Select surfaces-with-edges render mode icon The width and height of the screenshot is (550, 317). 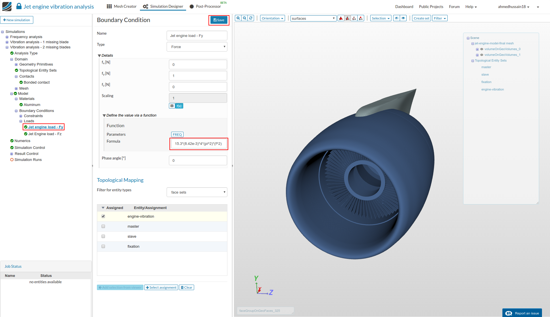pyautogui.click(x=348, y=18)
